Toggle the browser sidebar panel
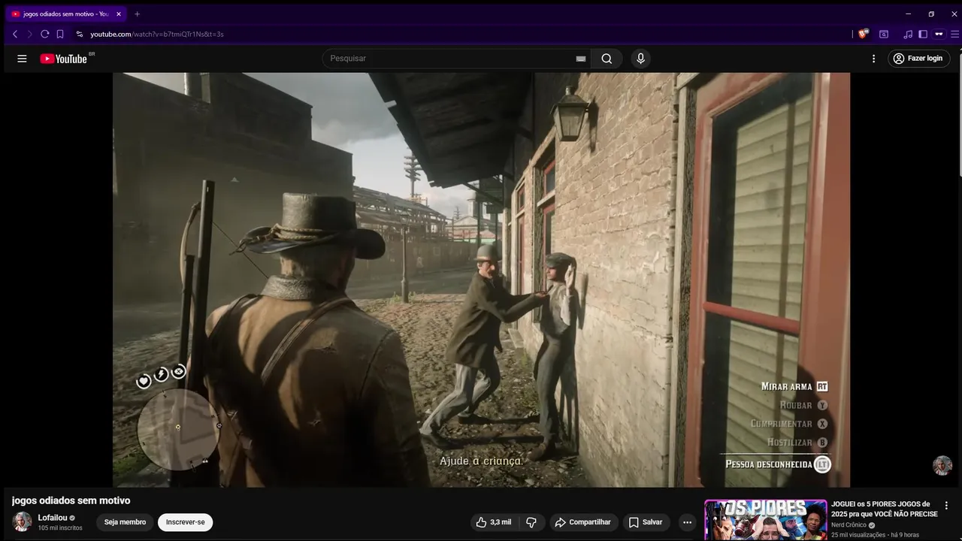Image resolution: width=962 pixels, height=541 pixels. tap(923, 34)
